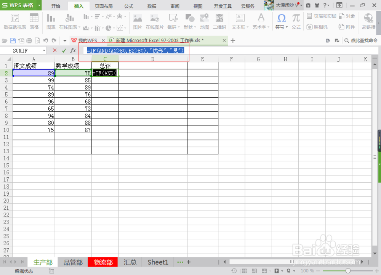Click the 表格 table icon
This screenshot has width=381, height=275.
click(34, 21)
